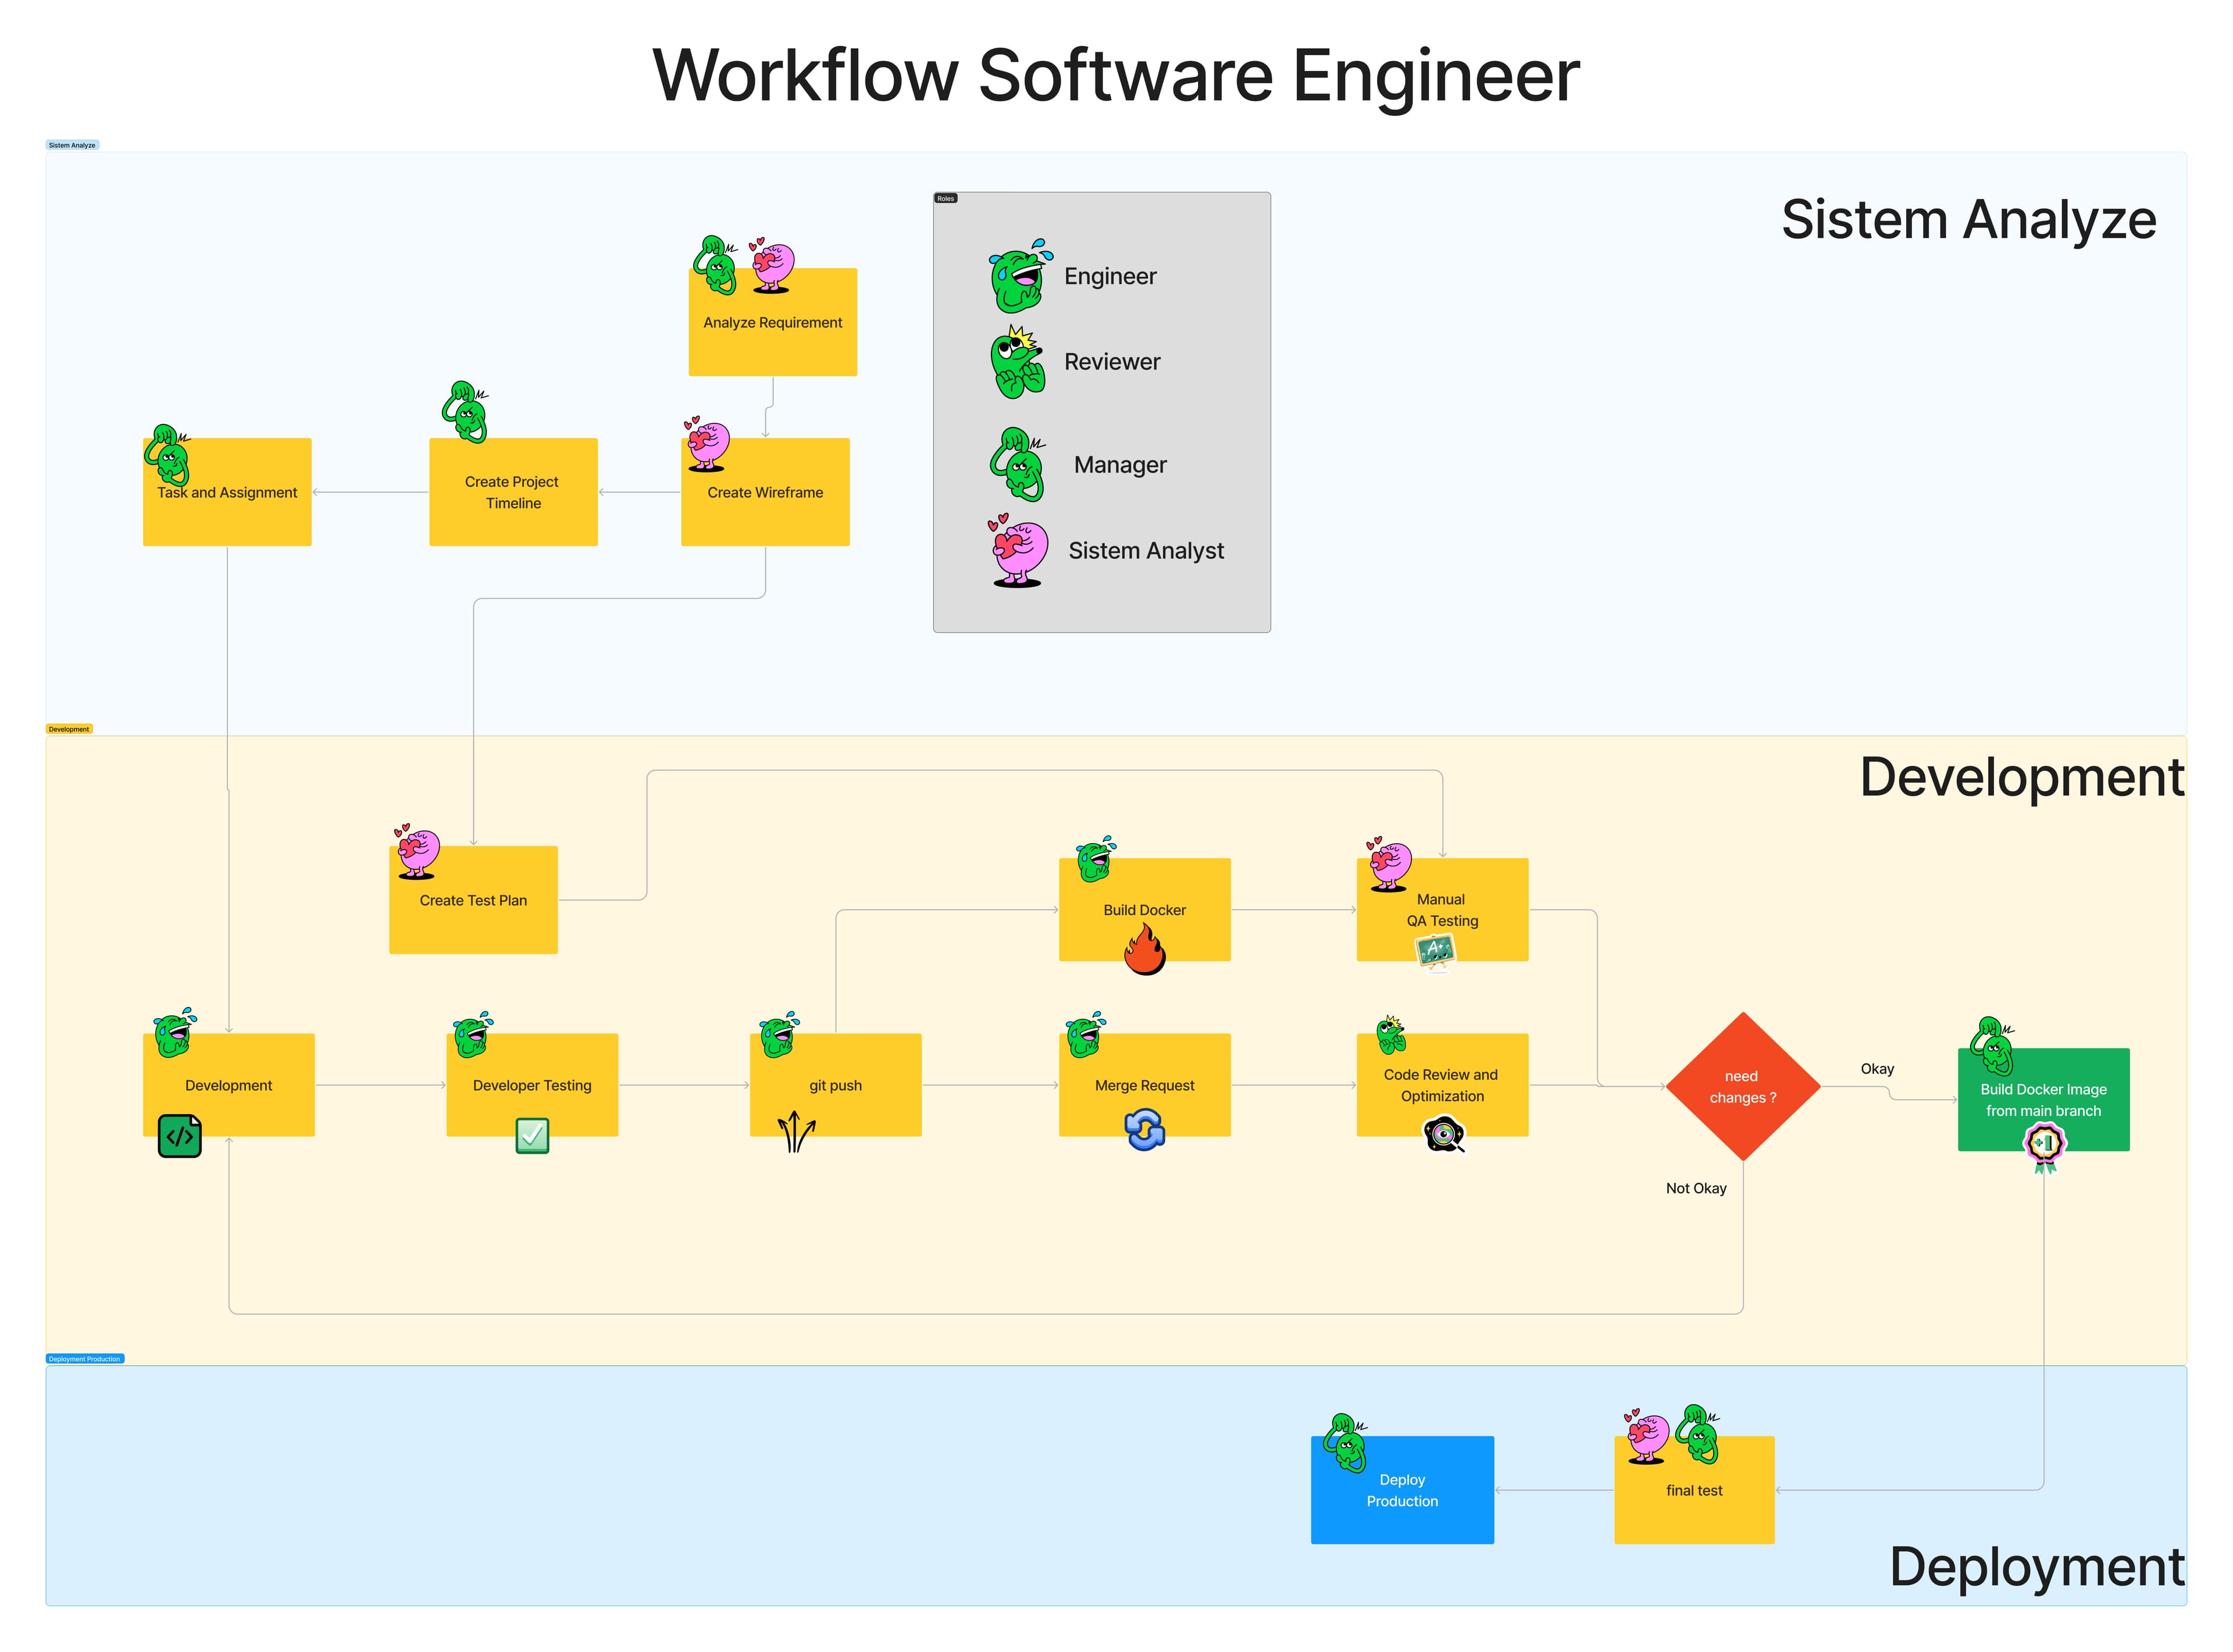Viewport: 2233px width, 1652px height.
Task: Click the blue Deployment Production section tag
Action: pyautogui.click(x=85, y=1359)
